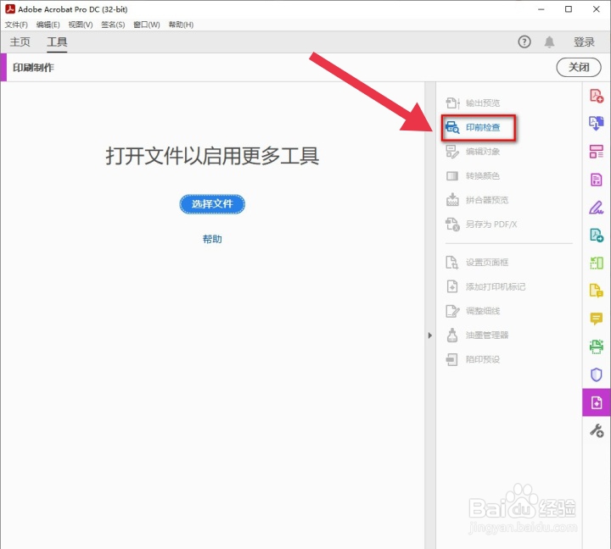Open the 帮助(H) menu
611x549 pixels.
pyautogui.click(x=181, y=25)
